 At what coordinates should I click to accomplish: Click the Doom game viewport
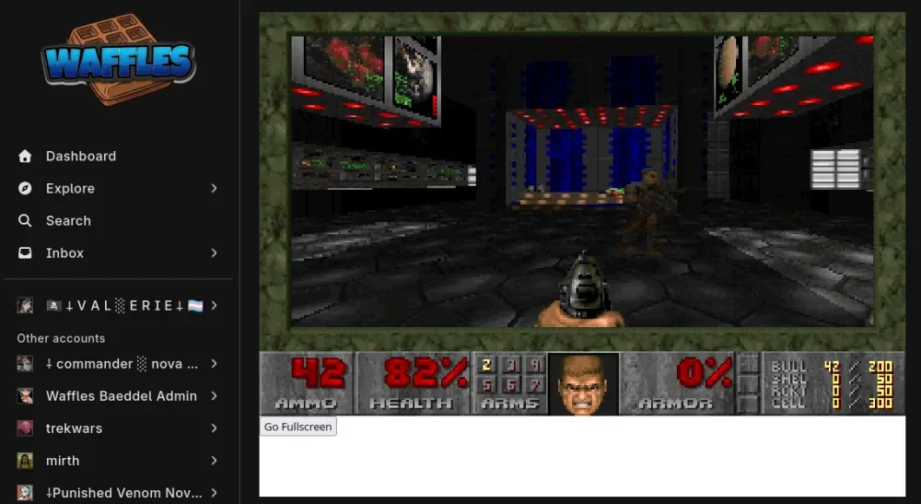(x=582, y=182)
